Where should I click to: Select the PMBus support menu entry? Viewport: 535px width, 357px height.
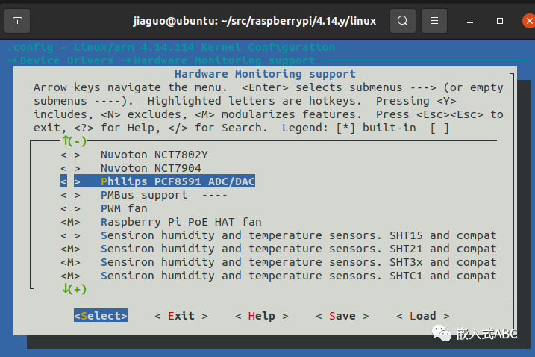click(x=144, y=196)
